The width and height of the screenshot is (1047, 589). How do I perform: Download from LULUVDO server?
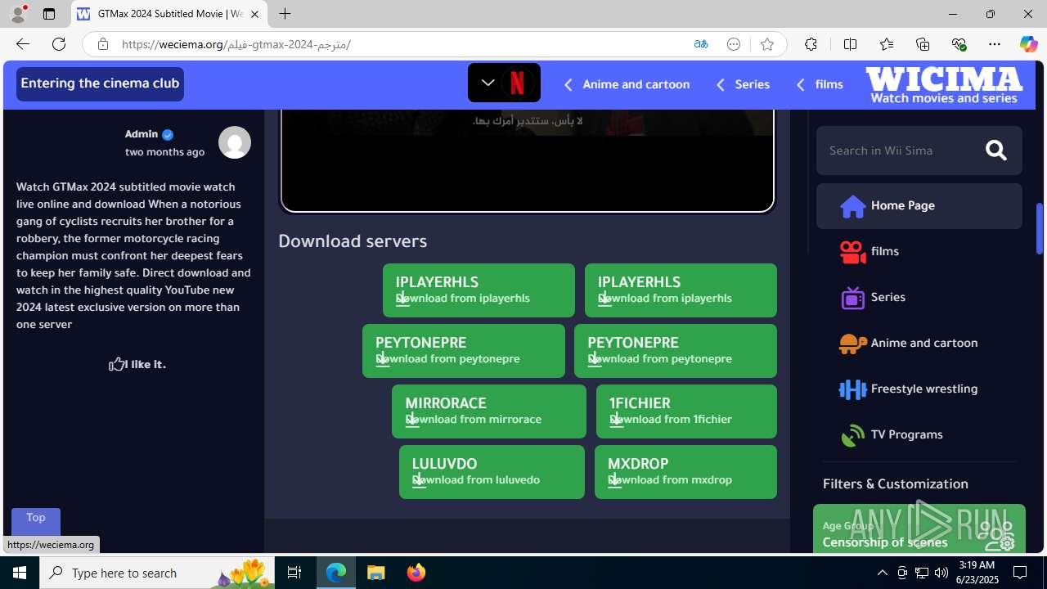coord(492,471)
